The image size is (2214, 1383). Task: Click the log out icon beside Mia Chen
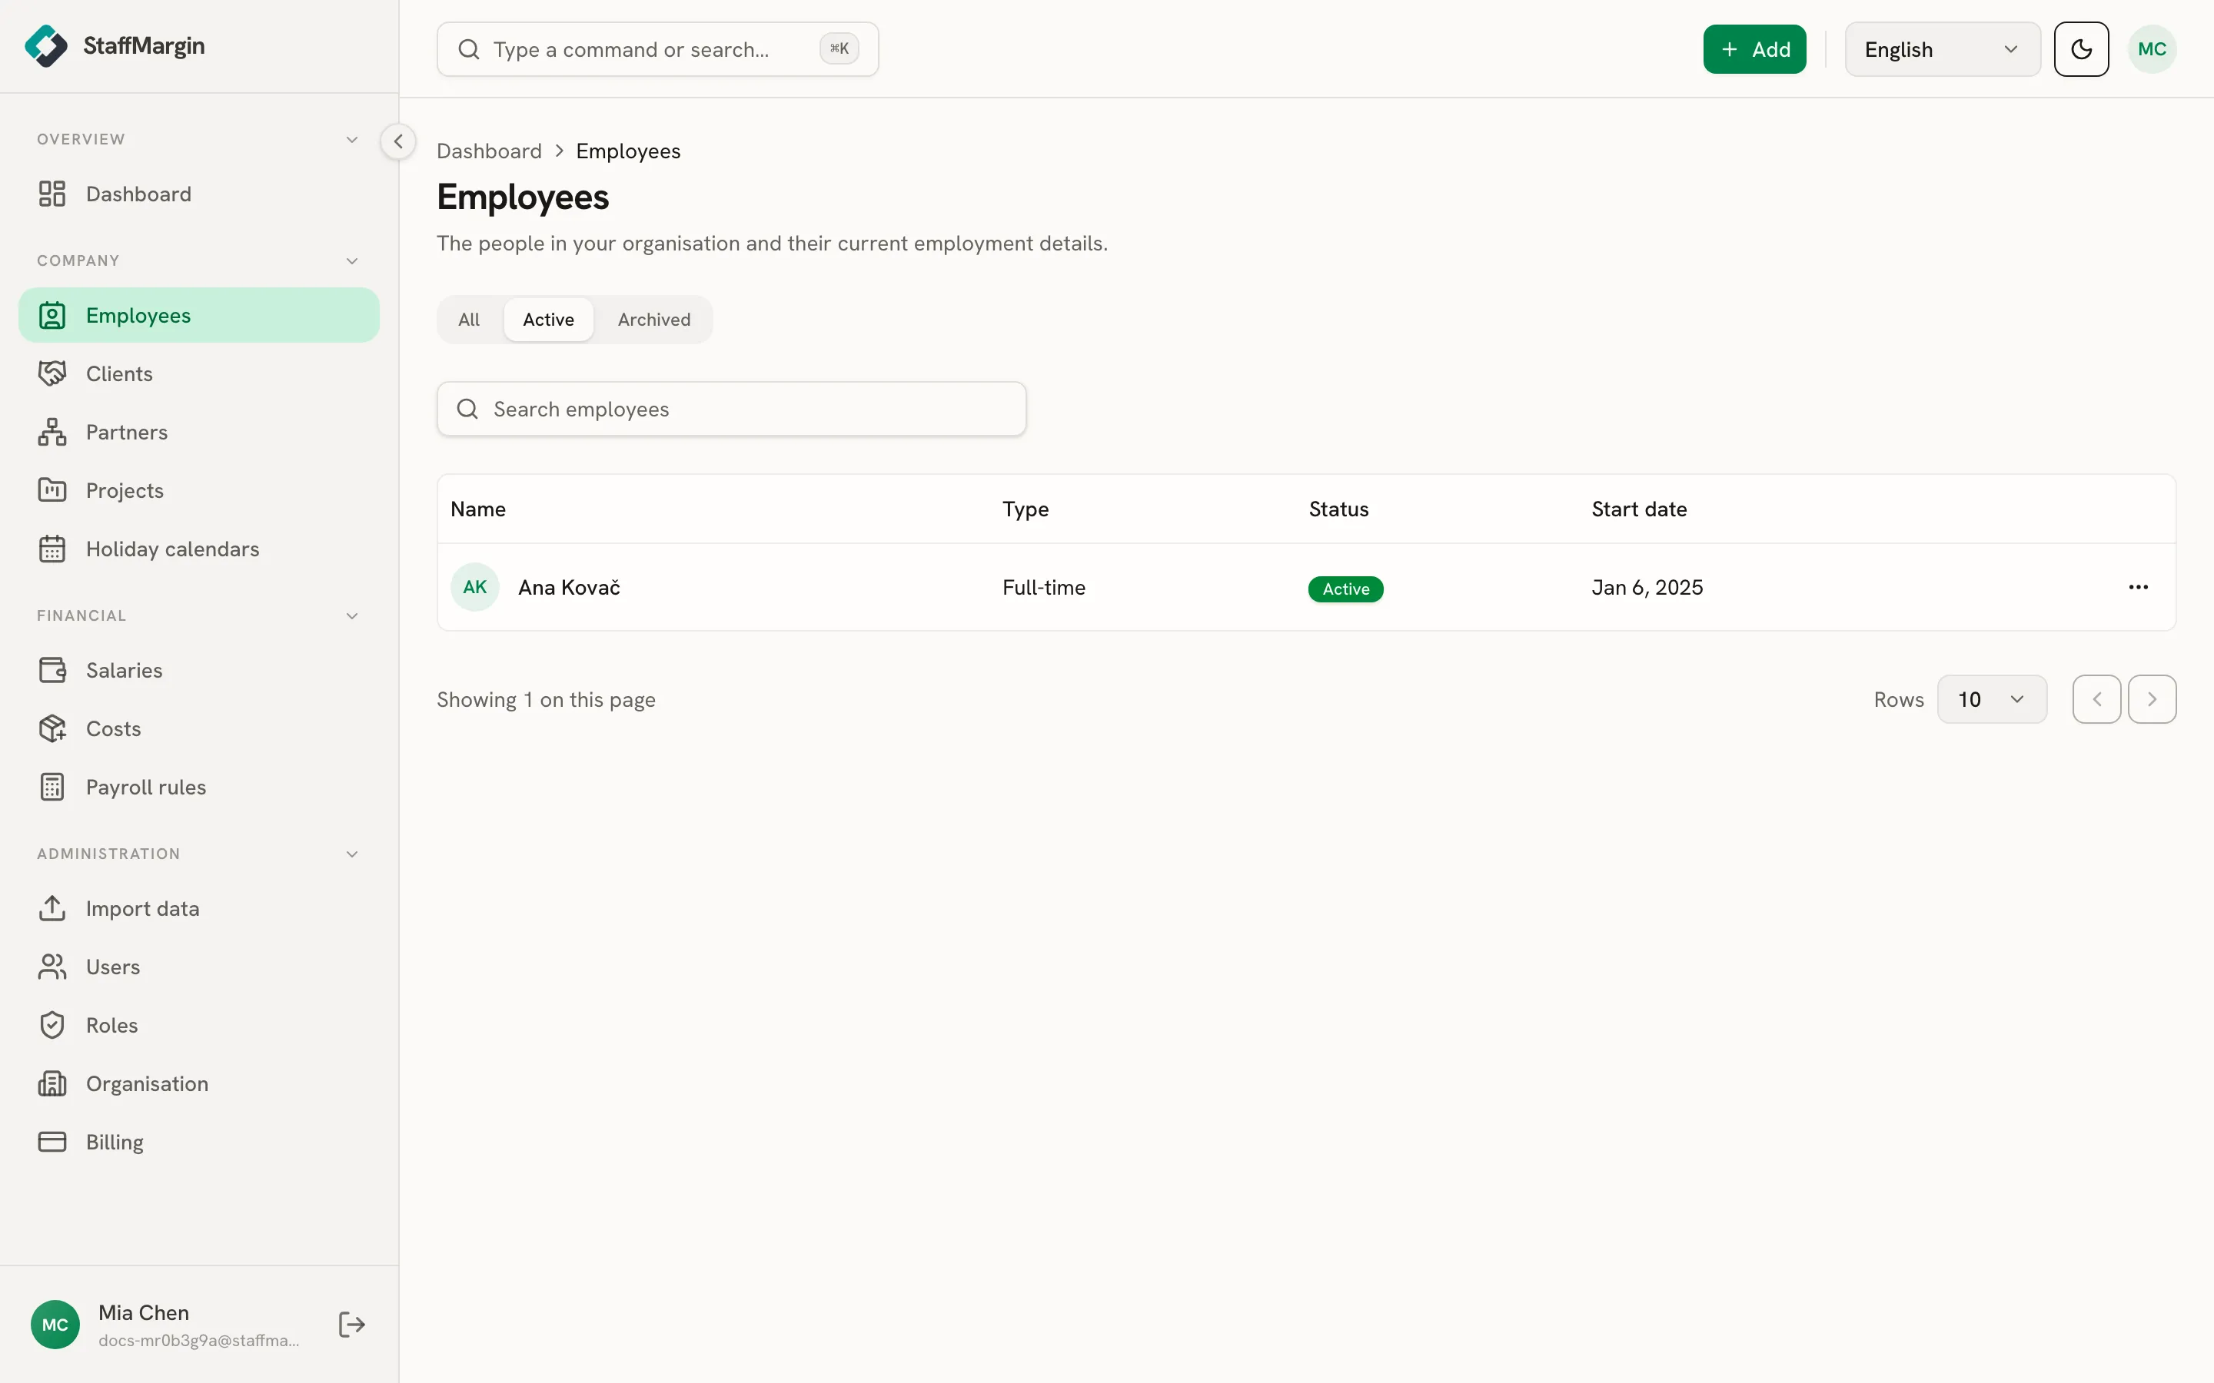pos(351,1325)
